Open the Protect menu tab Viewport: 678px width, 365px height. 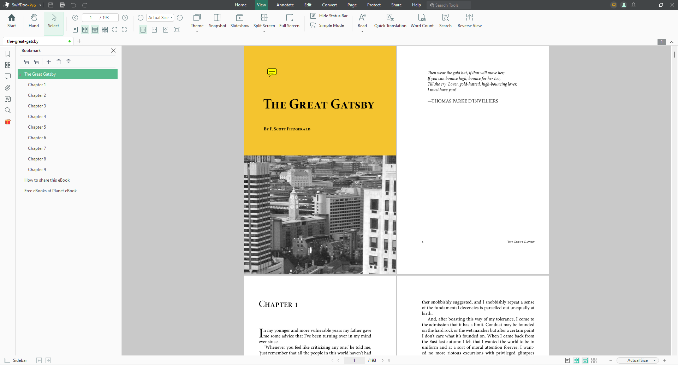(x=374, y=5)
